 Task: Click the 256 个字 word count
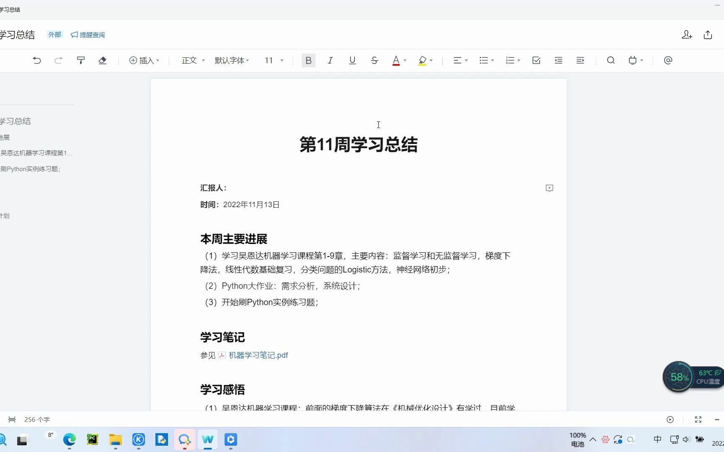coord(37,419)
